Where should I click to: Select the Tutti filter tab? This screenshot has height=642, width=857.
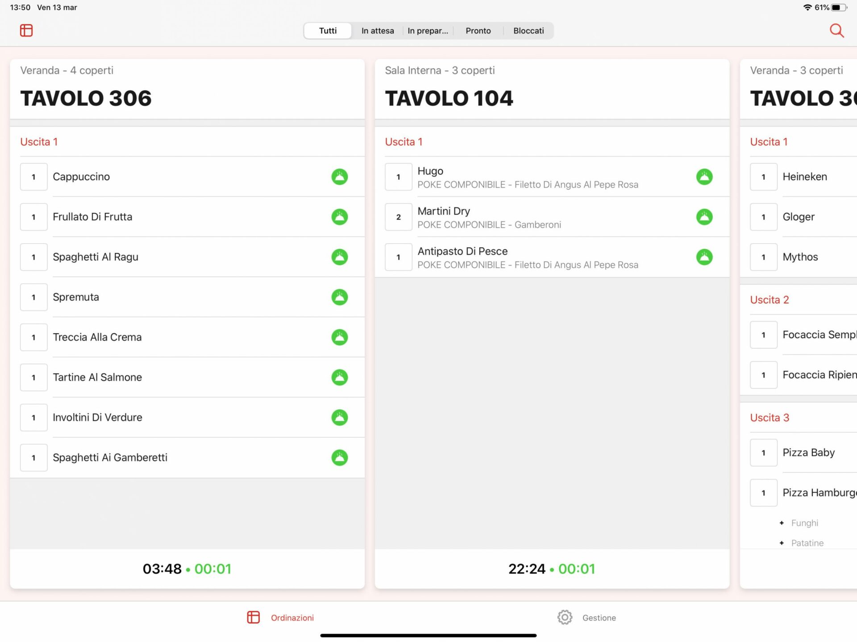tap(328, 31)
